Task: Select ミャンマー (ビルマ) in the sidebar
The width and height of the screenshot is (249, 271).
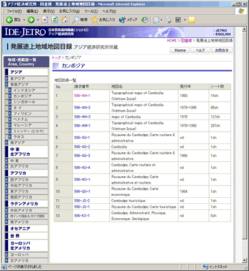Action: tap(28, 131)
